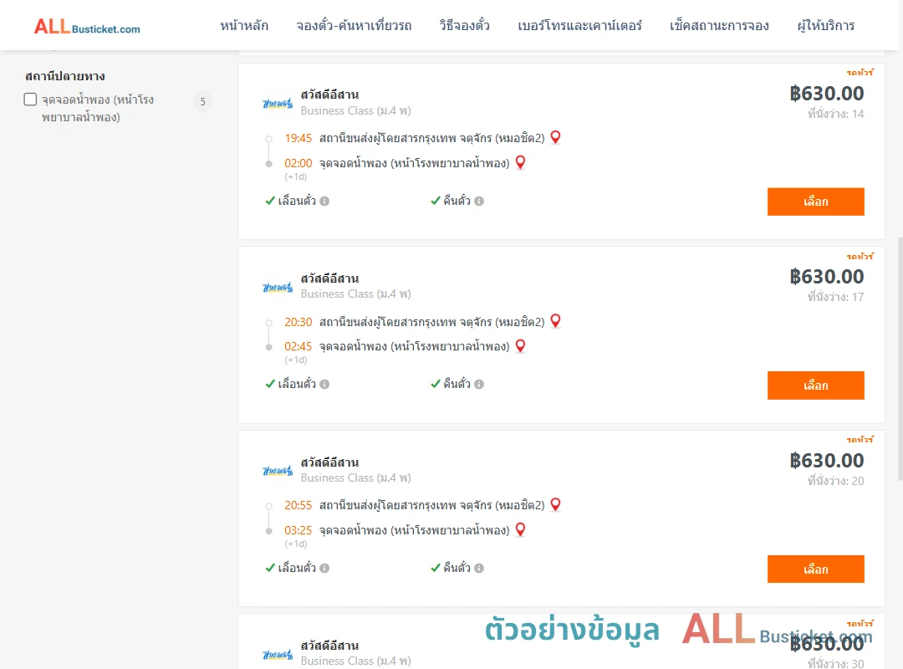Open เบอร์โทรและเคาน์เตอร์ menu item
903x669 pixels.
click(579, 26)
